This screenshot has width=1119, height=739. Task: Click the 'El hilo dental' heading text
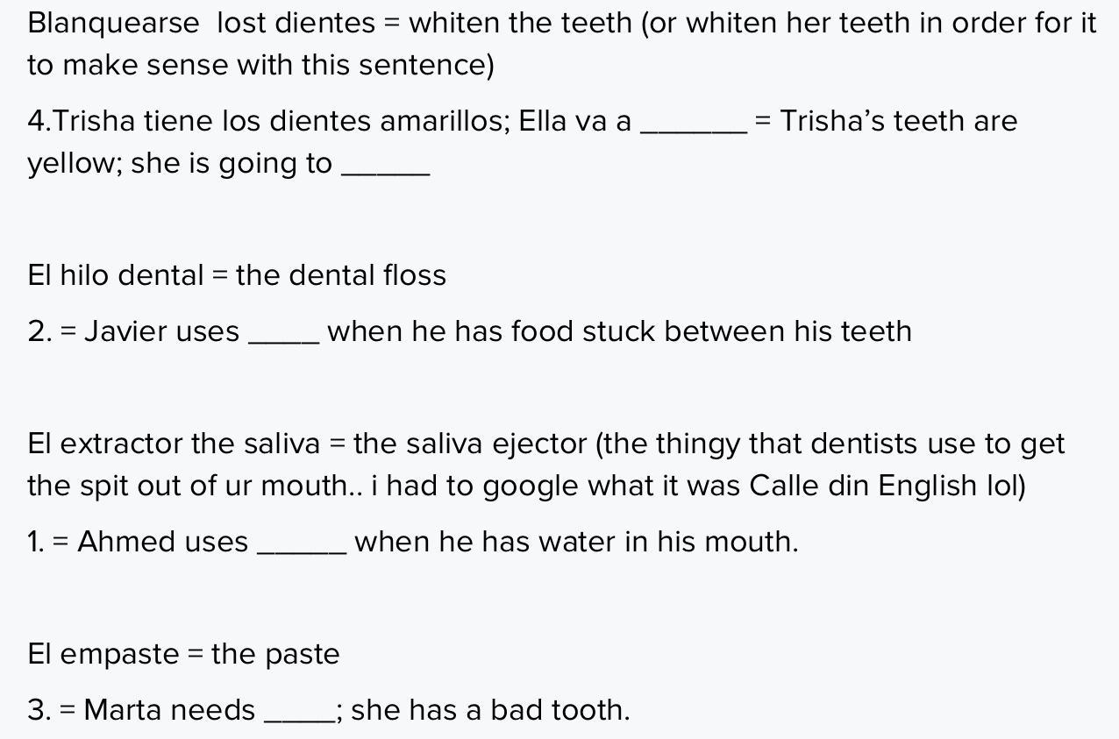[x=116, y=275]
